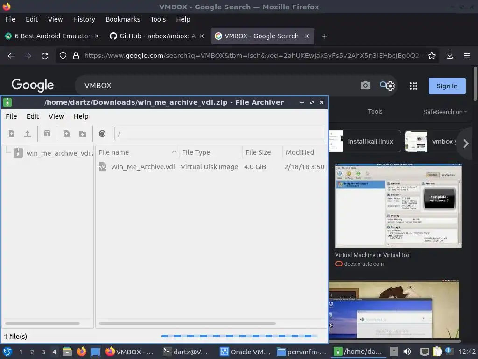Click the pcmanfm taskbar entry

[x=302, y=352]
